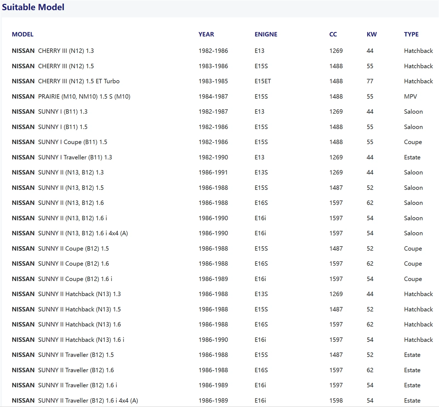The width and height of the screenshot is (439, 407).
Task: Click the 1982-1990 year range
Action: [x=213, y=157]
